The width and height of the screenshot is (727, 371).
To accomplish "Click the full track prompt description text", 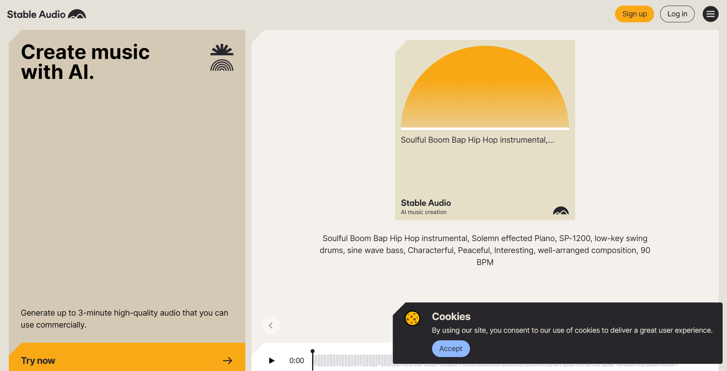I will (x=485, y=250).
